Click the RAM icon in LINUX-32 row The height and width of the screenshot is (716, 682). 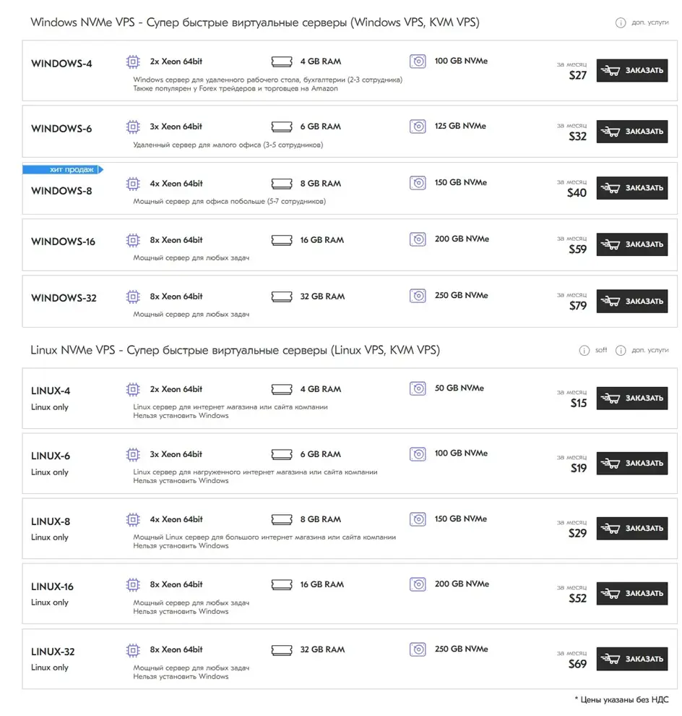(x=282, y=649)
